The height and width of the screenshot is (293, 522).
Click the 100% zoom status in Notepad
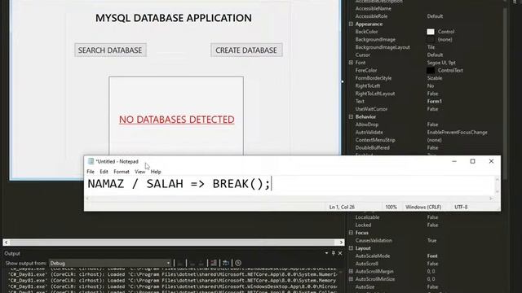(391, 207)
